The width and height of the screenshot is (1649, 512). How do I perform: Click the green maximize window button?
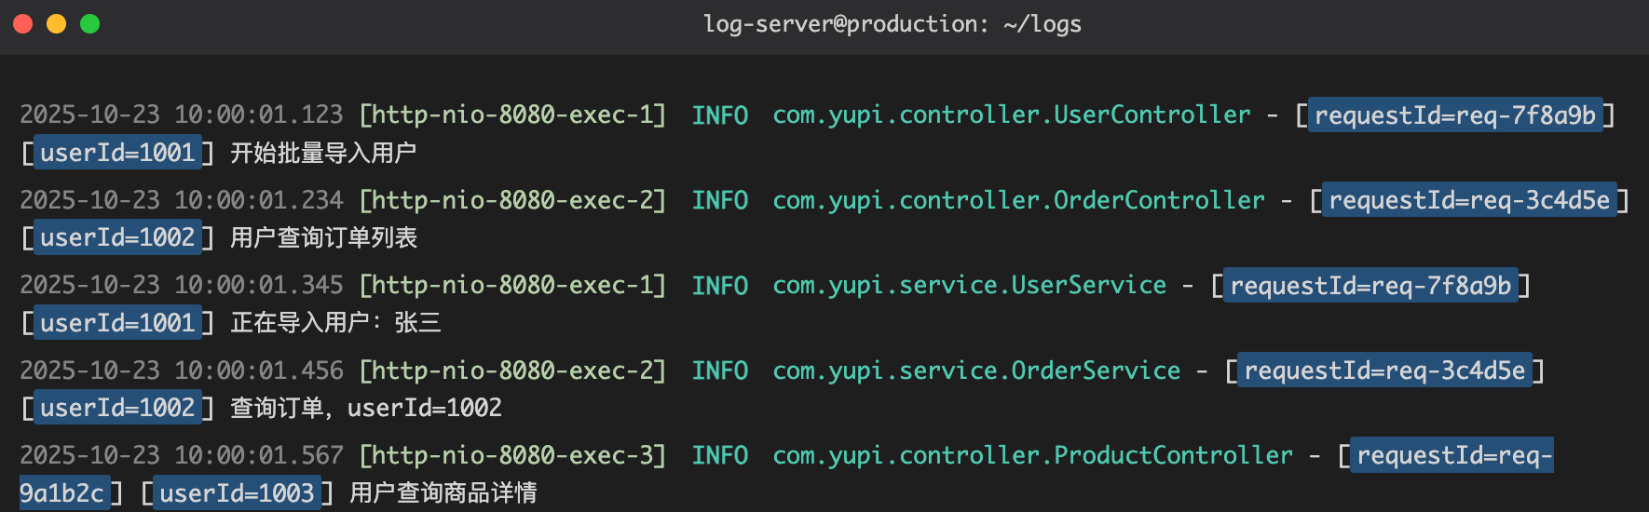(x=90, y=24)
